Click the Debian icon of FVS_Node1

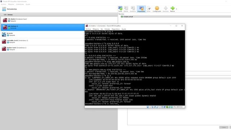5,20
